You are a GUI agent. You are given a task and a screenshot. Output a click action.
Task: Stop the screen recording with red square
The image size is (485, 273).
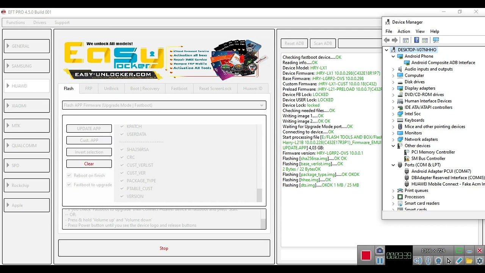click(366, 256)
